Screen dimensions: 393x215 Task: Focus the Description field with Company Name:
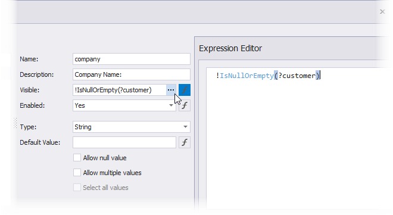click(132, 74)
